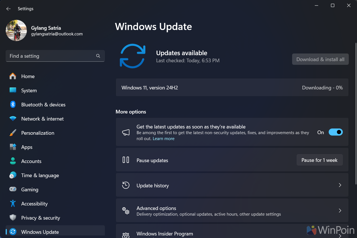This screenshot has height=238, width=357.
Task: Open Advanced options chevron
Action: (x=340, y=211)
